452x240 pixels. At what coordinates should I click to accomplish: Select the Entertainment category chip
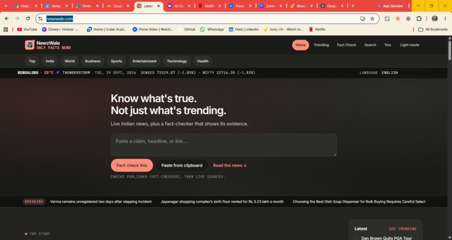coord(145,61)
